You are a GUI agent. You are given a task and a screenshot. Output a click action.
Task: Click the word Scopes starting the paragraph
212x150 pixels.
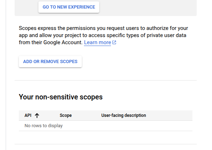(28, 28)
